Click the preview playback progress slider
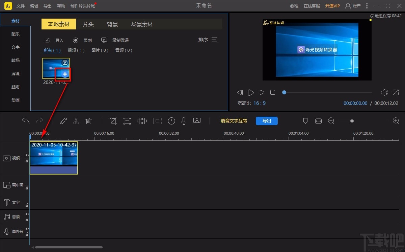405x252 pixels. coord(327,92)
